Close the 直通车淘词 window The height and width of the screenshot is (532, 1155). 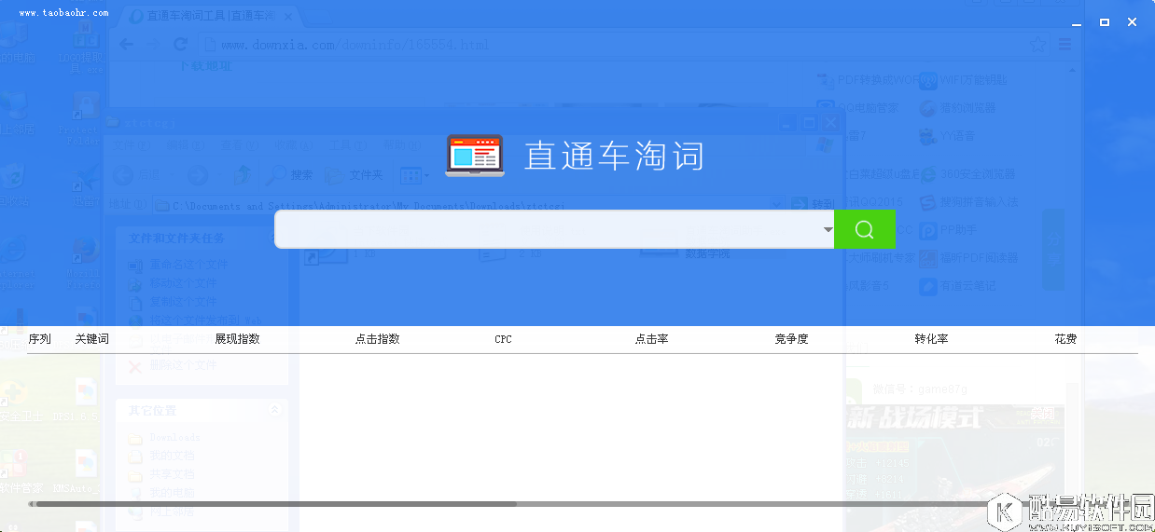tap(1132, 21)
